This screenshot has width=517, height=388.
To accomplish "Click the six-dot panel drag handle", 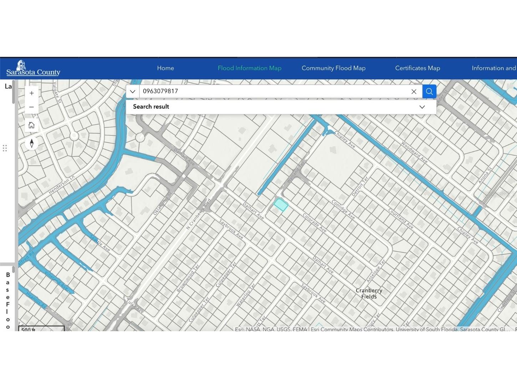I will click(5, 148).
